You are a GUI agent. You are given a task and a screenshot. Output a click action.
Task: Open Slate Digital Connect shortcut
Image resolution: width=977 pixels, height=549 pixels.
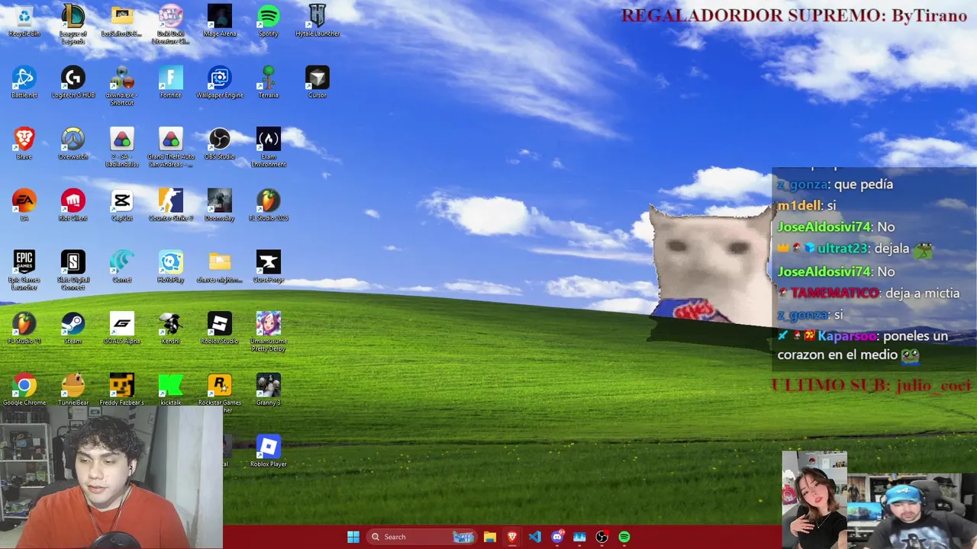point(73,270)
